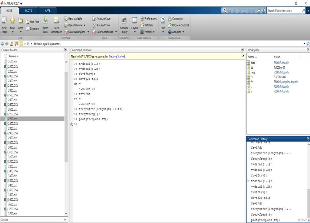Open the Getting Started link
This screenshot has height=223, width=310.
117,57
